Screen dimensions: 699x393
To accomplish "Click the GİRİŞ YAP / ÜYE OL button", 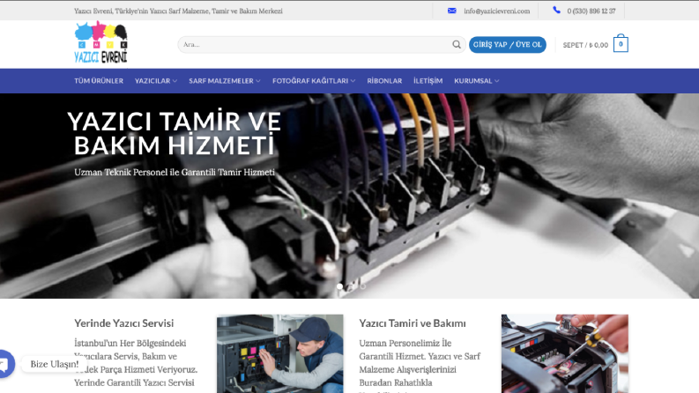I will click(508, 45).
